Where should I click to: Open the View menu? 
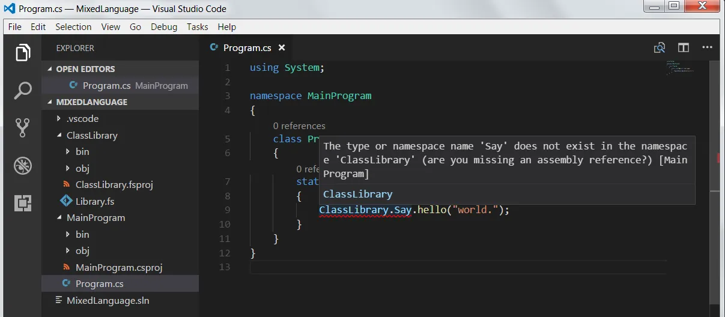point(111,27)
